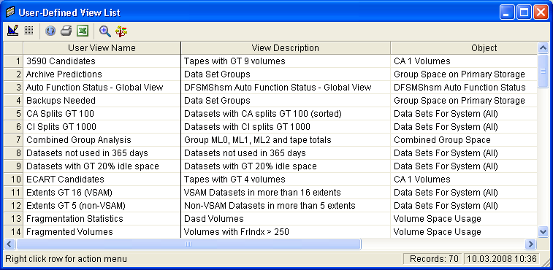Select row header number 14
The height and width of the screenshot is (270, 553).
(13, 232)
